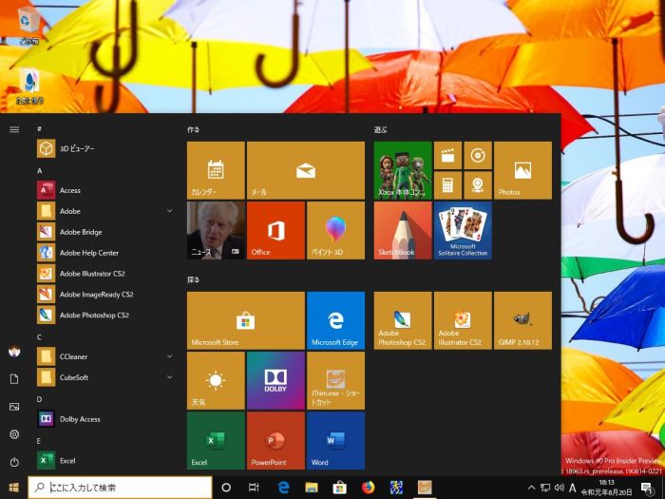Viewport: 665px width, 499px height.
Task: Click the Firefox icon in the taskbar
Action: click(368, 488)
